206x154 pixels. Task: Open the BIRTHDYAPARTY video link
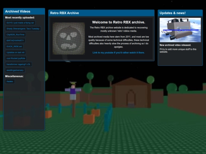click(15, 40)
